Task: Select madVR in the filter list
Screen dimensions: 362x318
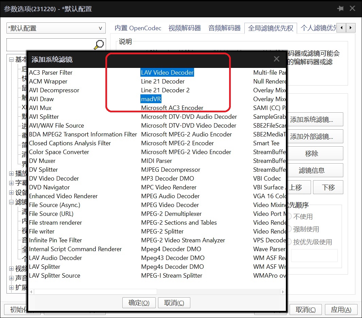Action: [151, 99]
